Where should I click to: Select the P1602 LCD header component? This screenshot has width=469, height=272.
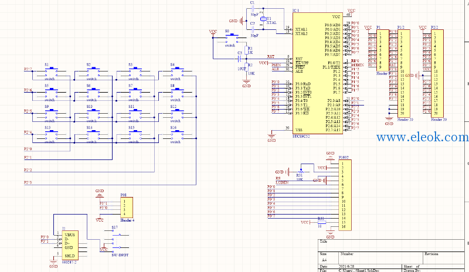(x=345, y=195)
